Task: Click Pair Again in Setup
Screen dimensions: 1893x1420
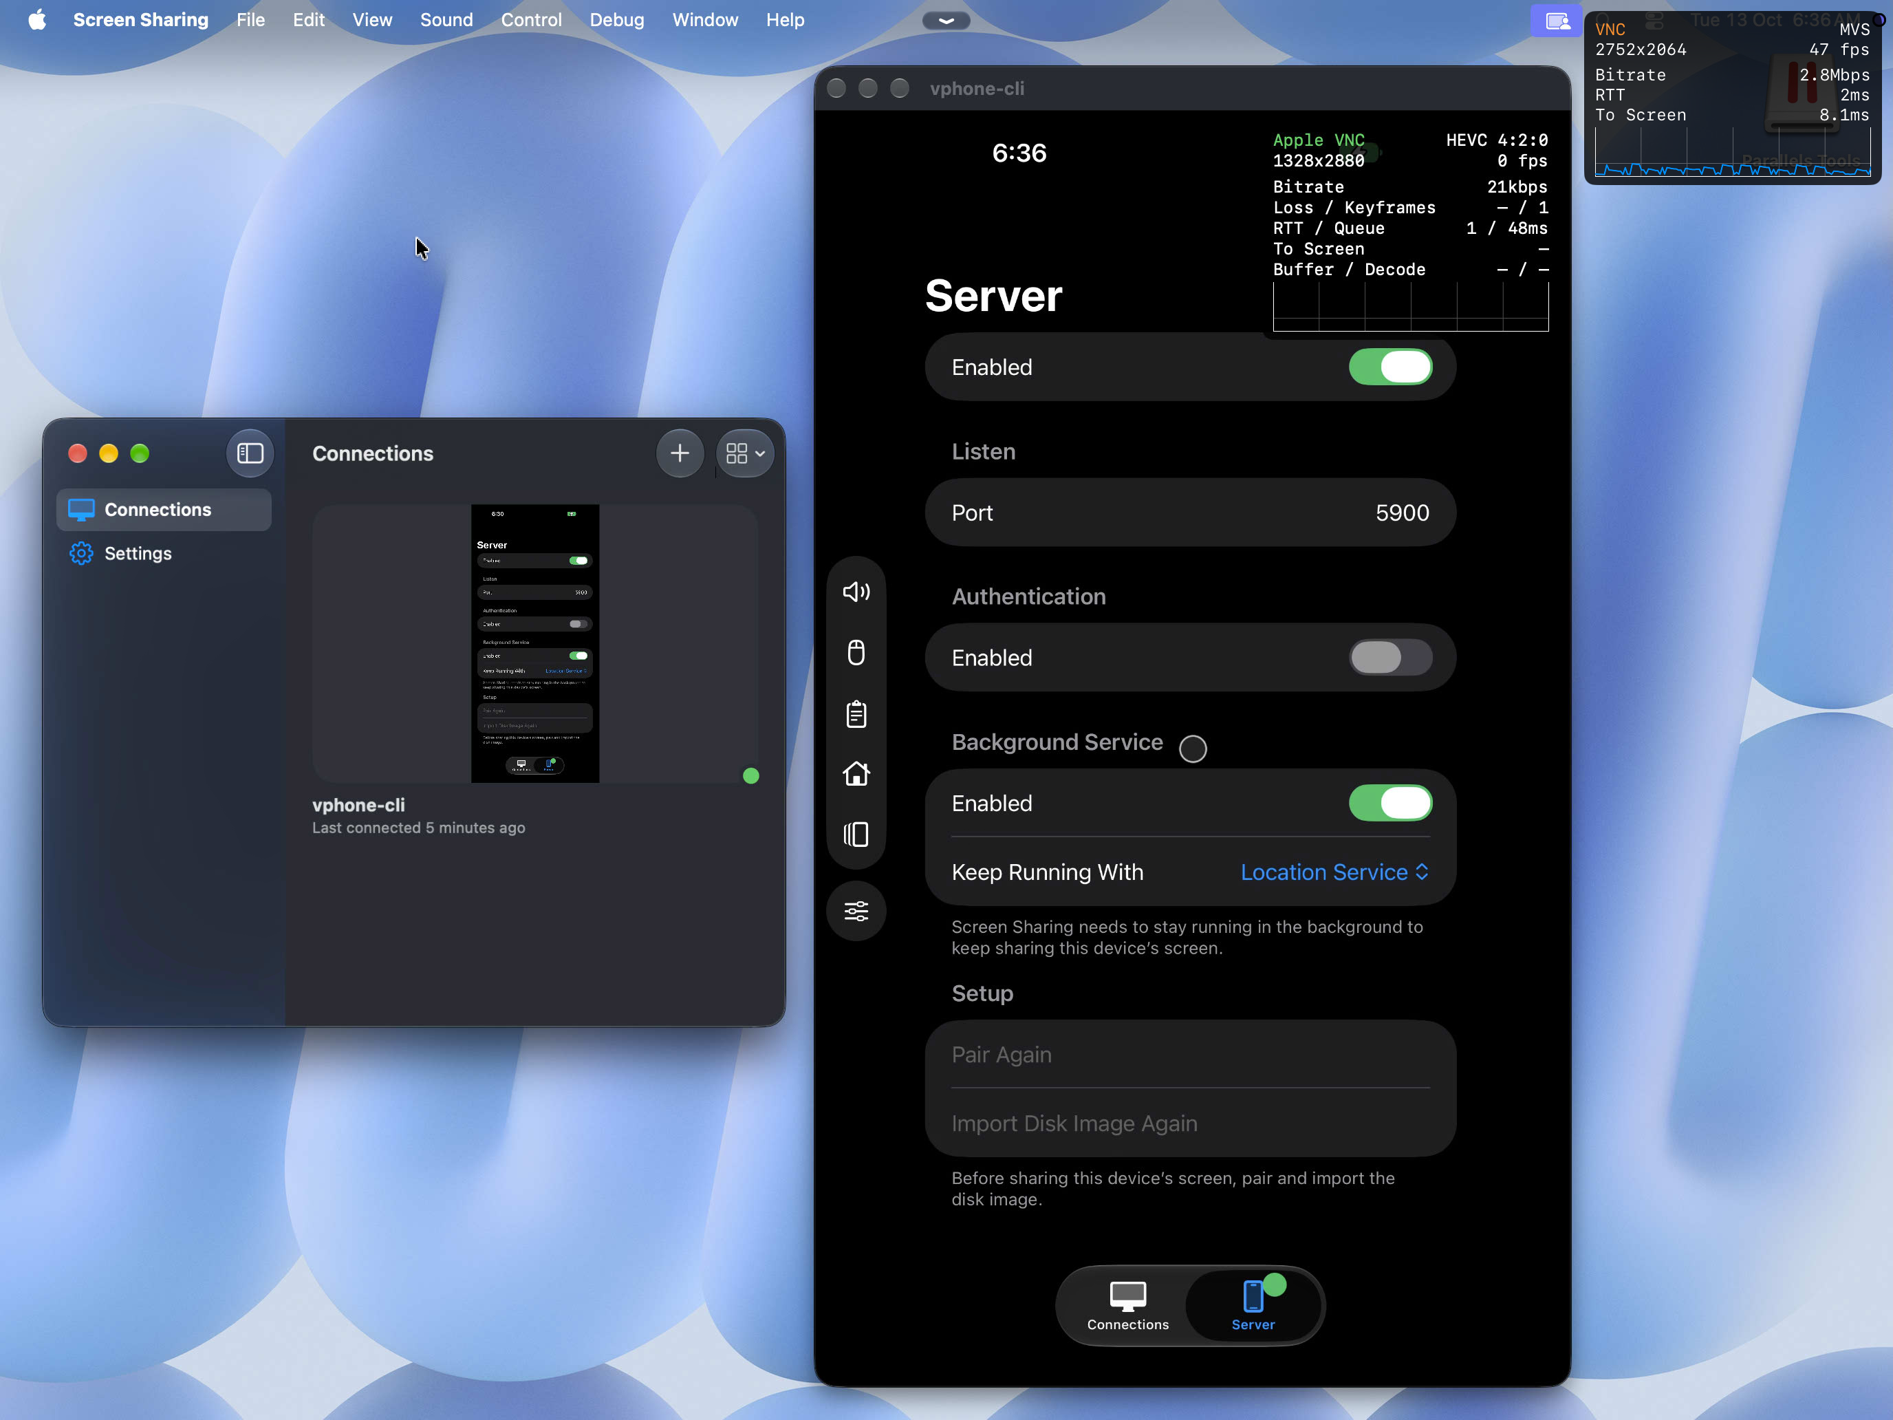Action: click(1191, 1055)
